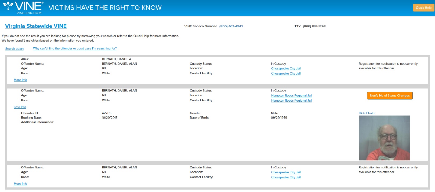Open Location link Hampton Roads Regional Jail
This screenshot has width=435, height=192.
click(x=291, y=96)
